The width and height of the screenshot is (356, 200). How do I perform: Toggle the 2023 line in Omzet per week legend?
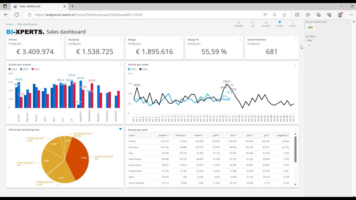click(x=132, y=69)
